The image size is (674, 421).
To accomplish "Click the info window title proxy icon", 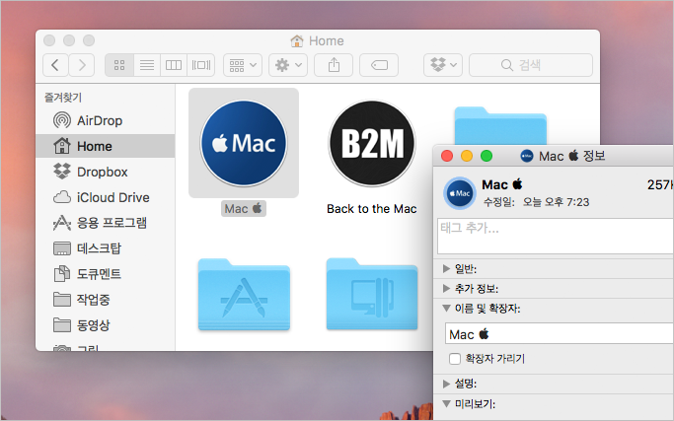I will pyautogui.click(x=527, y=156).
